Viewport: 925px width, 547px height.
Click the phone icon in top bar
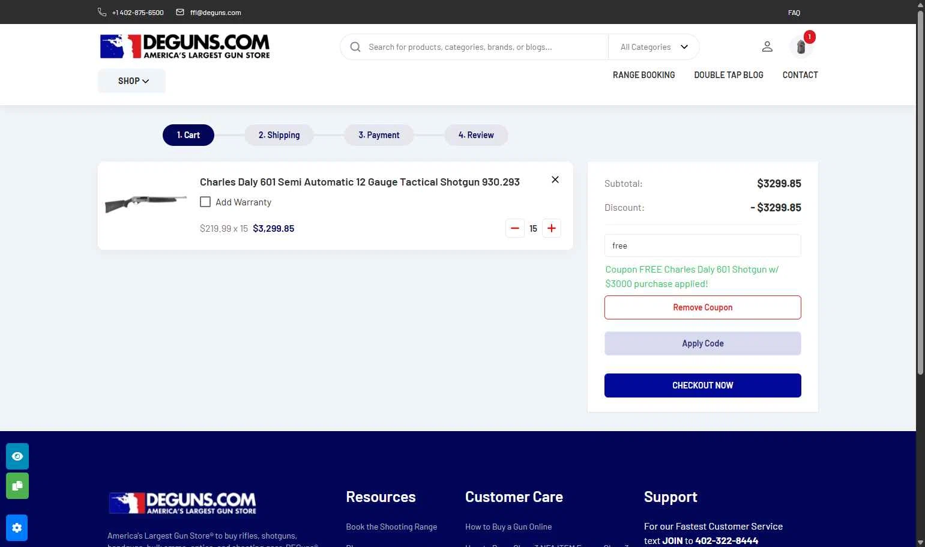pyautogui.click(x=102, y=12)
